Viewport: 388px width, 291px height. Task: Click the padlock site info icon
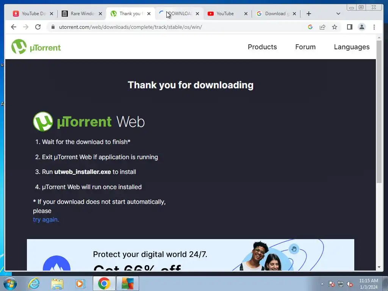click(x=53, y=27)
